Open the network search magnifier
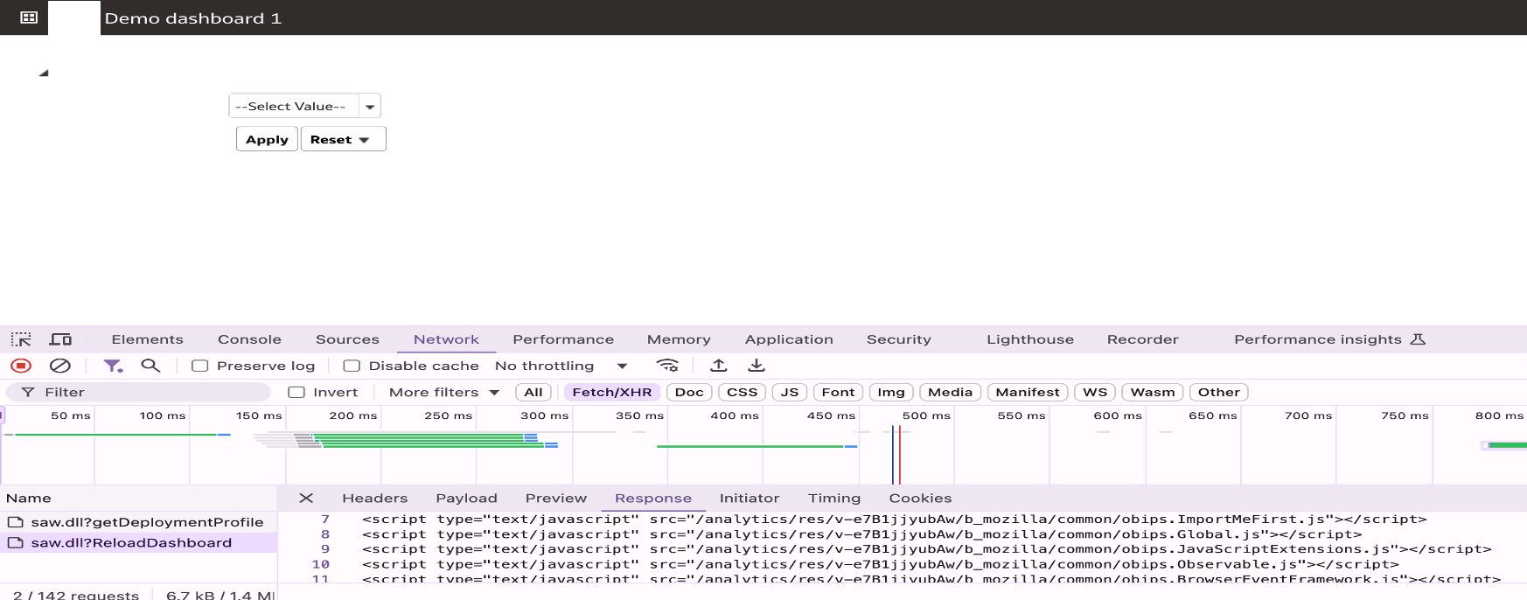Viewport: 1527px width, 600px height. click(150, 366)
